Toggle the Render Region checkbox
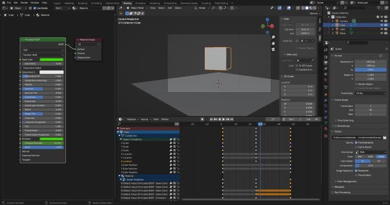This screenshot has height=205, width=390. (x=356, y=84)
